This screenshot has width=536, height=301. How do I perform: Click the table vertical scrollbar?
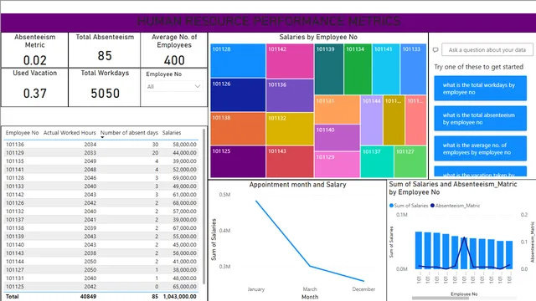(204, 207)
